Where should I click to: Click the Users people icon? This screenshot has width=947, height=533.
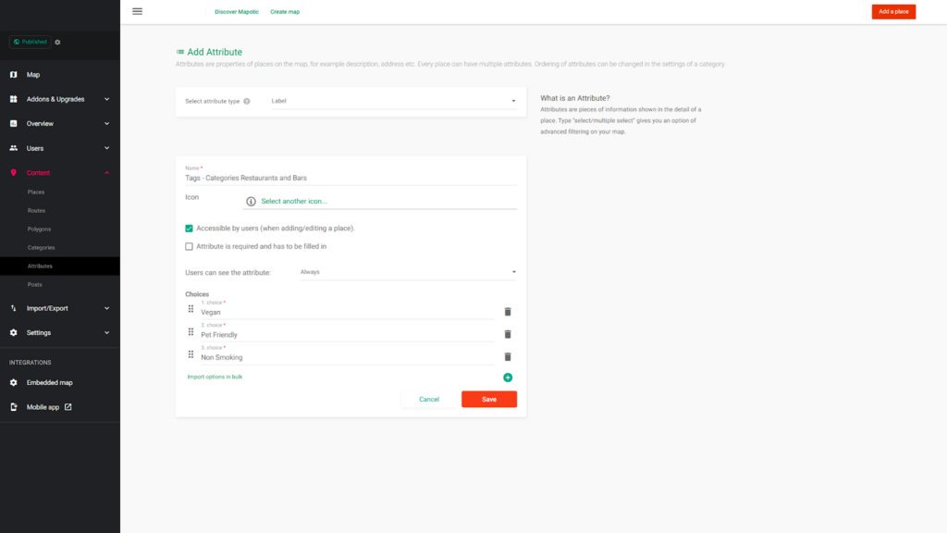coord(13,148)
